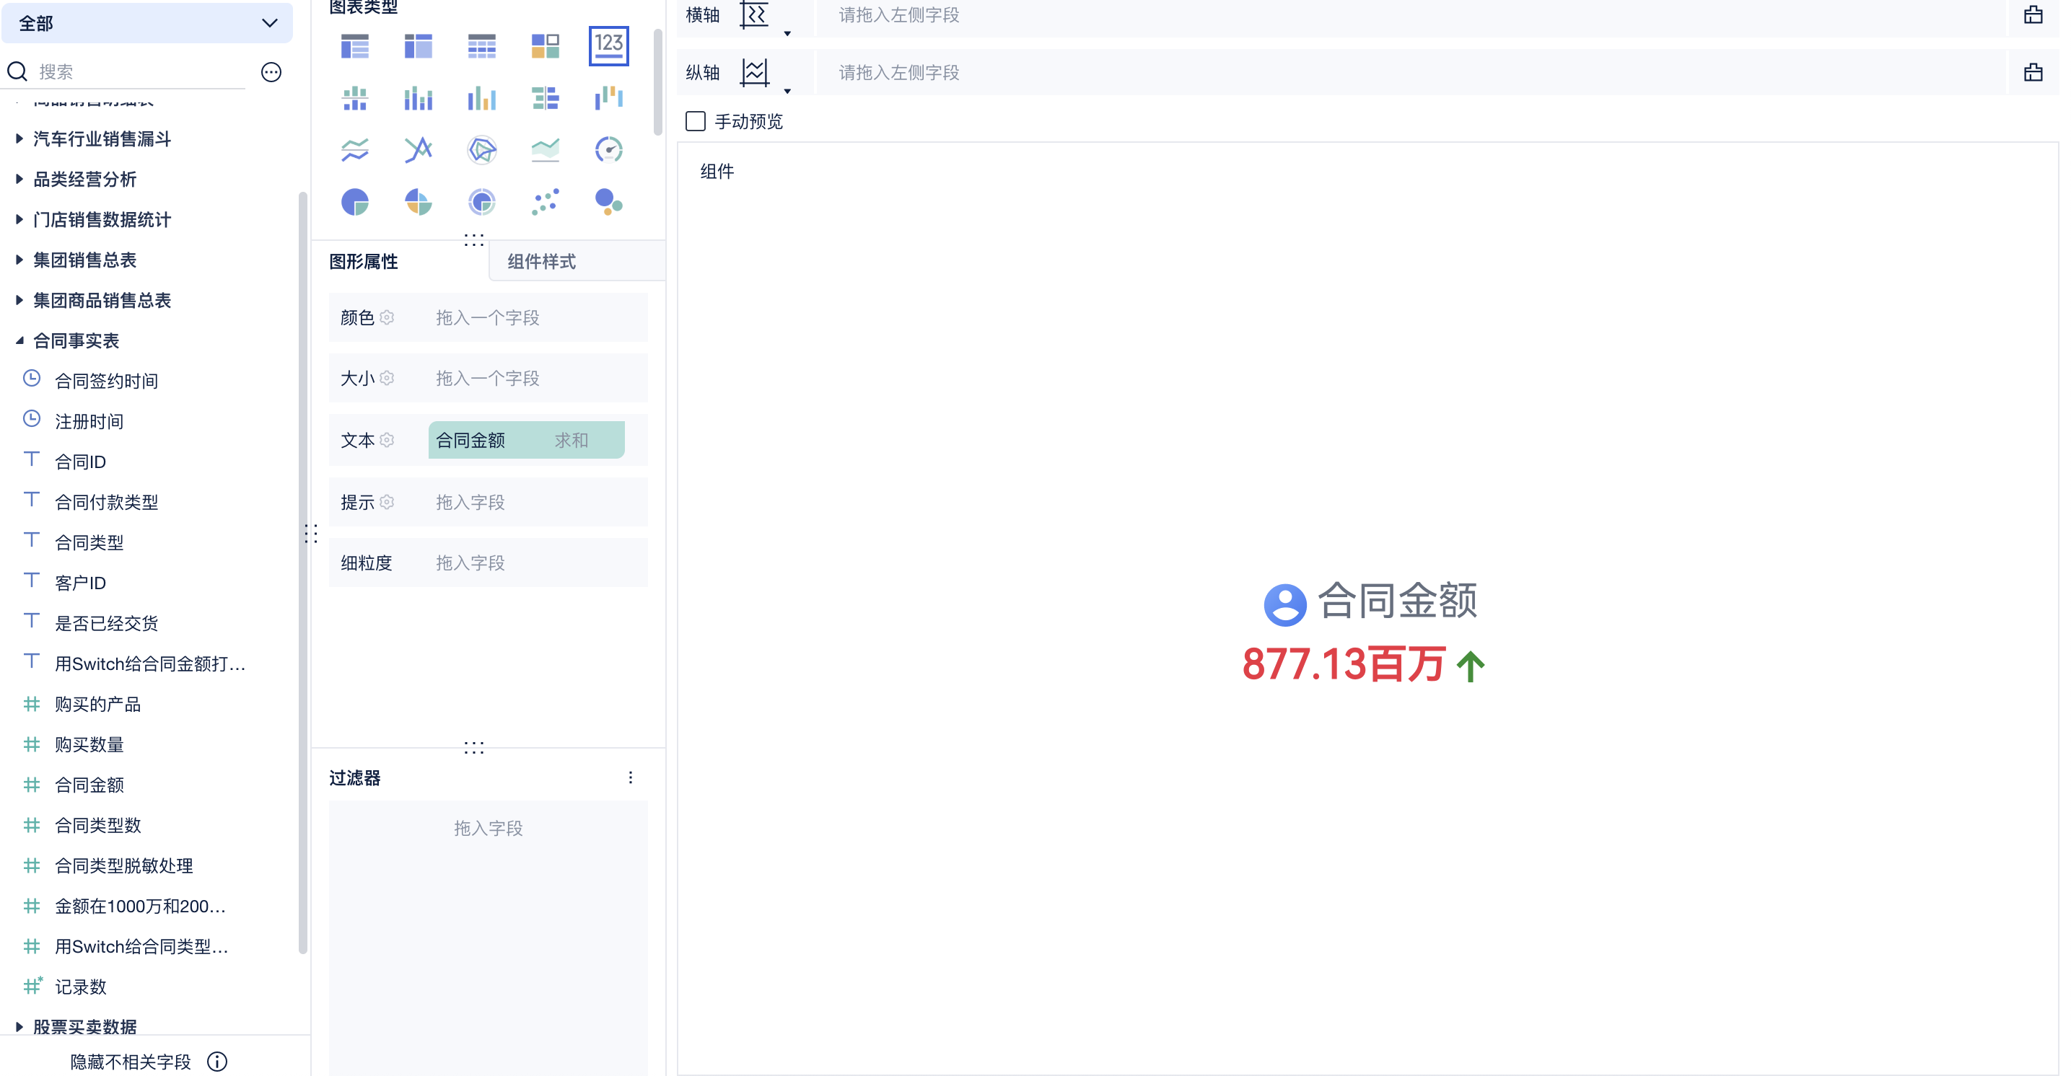The height and width of the screenshot is (1076, 2071).
Task: Enable the 手动预览 checkbox
Action: (696, 121)
